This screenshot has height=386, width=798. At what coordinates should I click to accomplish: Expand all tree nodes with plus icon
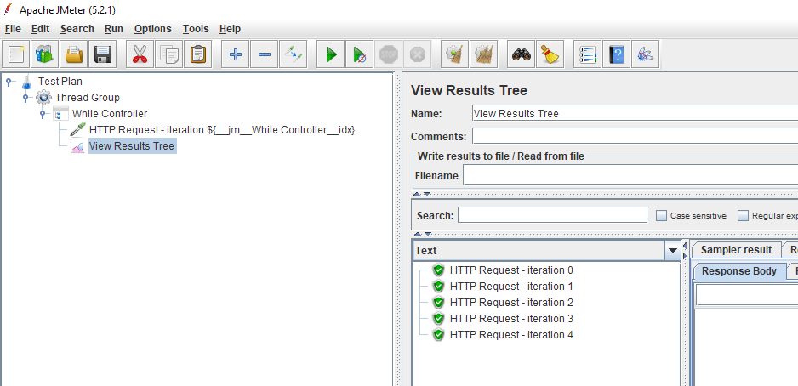point(235,54)
